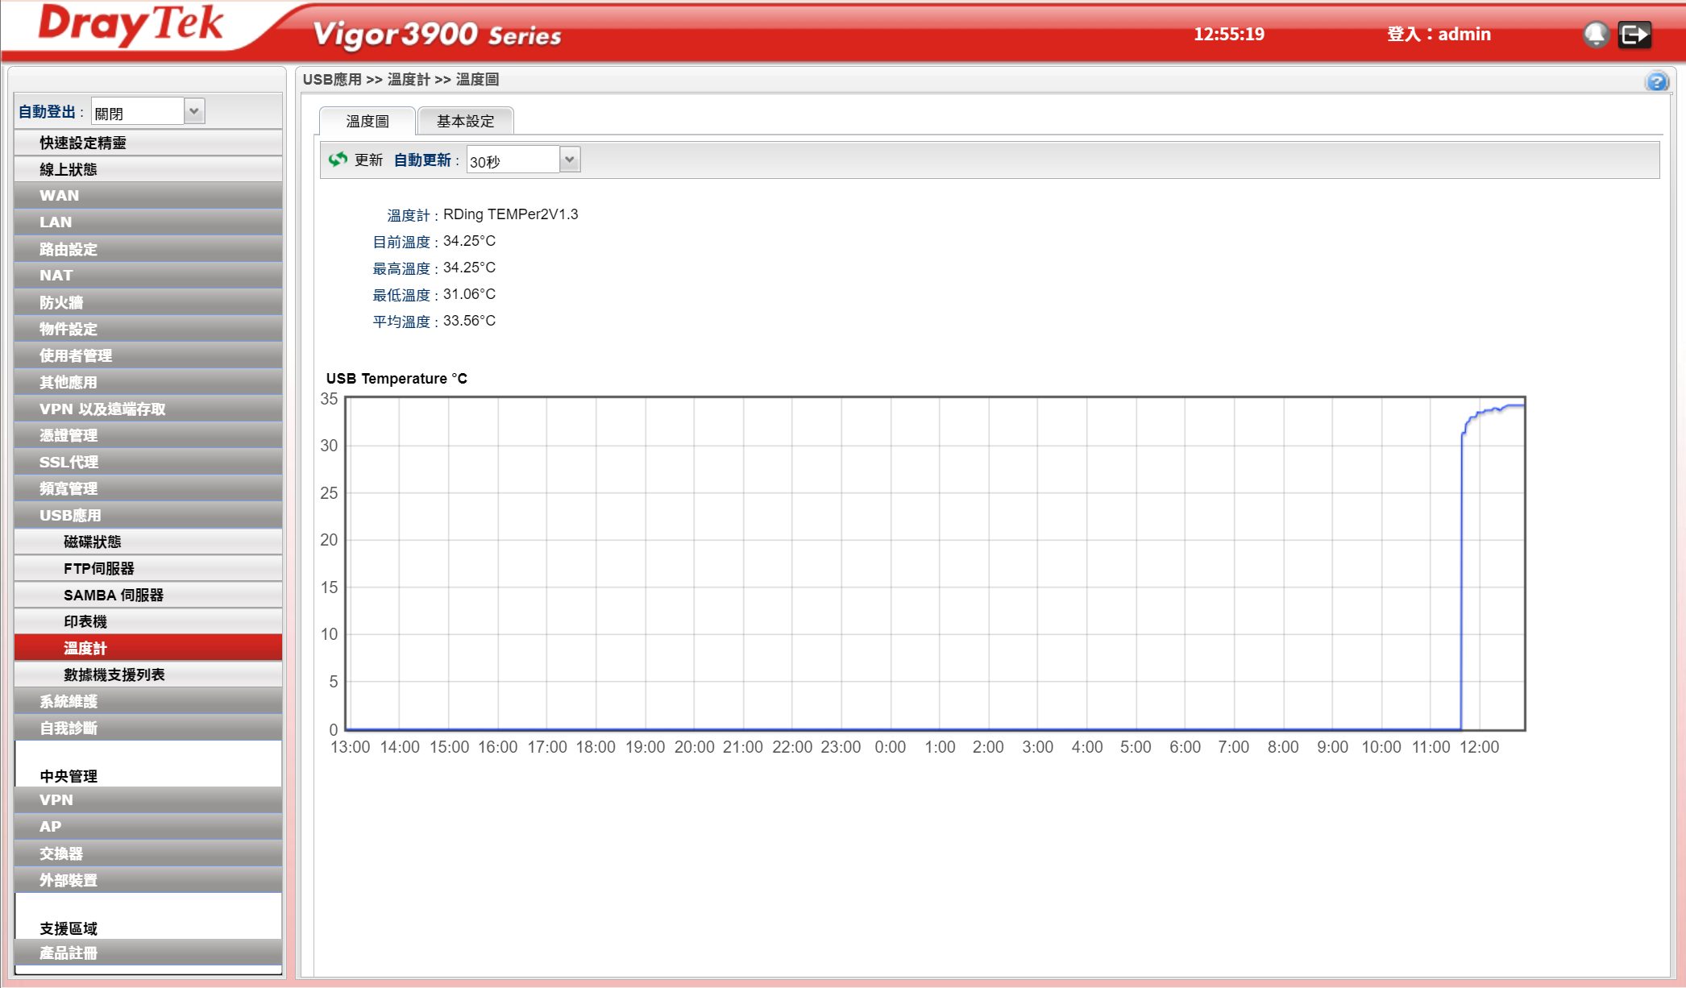Viewport: 1686px width, 988px height.
Task: Click the 目前溫度 value 34.25°C
Action: click(469, 241)
